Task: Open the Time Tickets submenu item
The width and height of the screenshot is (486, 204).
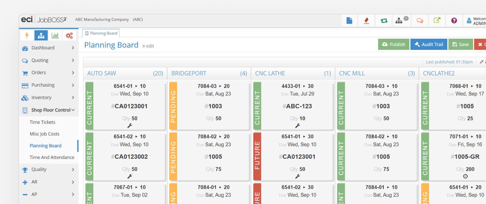Action: [43, 122]
